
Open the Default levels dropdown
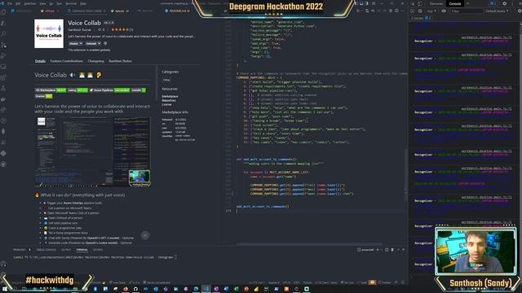tap(497, 11)
